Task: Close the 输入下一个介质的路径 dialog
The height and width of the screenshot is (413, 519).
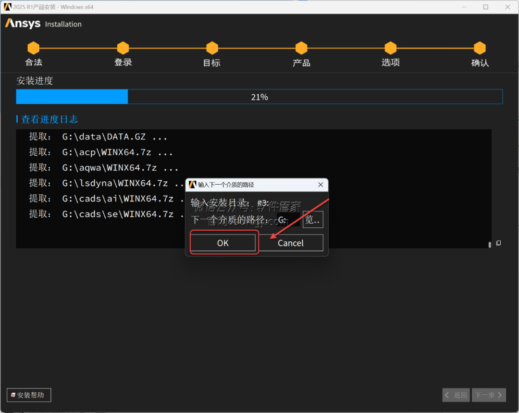Action: pyautogui.click(x=321, y=185)
